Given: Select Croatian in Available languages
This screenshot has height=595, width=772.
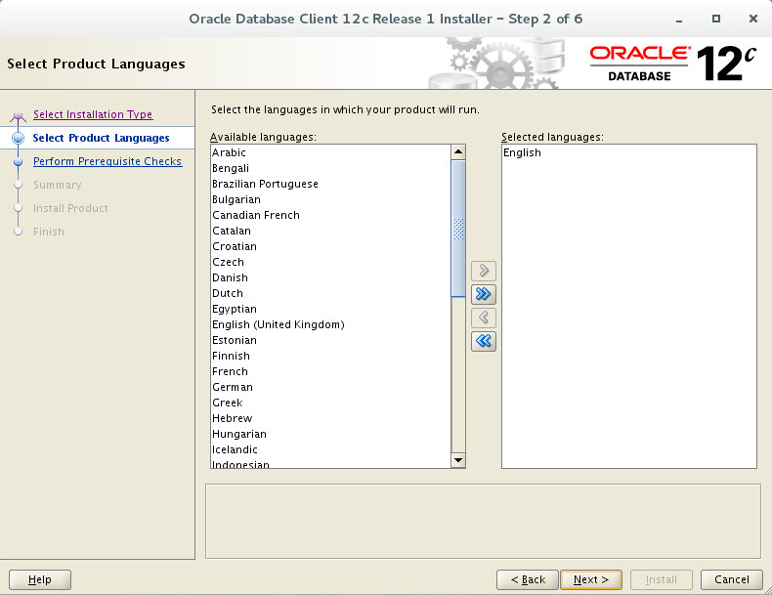Looking at the screenshot, I should click(x=330, y=246).
